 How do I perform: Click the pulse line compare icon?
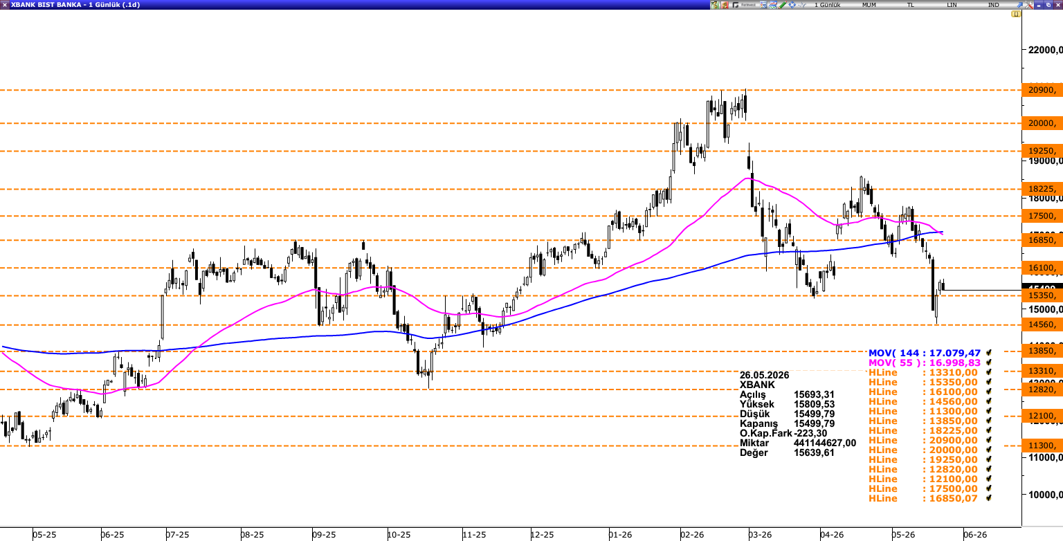pyautogui.click(x=801, y=5)
